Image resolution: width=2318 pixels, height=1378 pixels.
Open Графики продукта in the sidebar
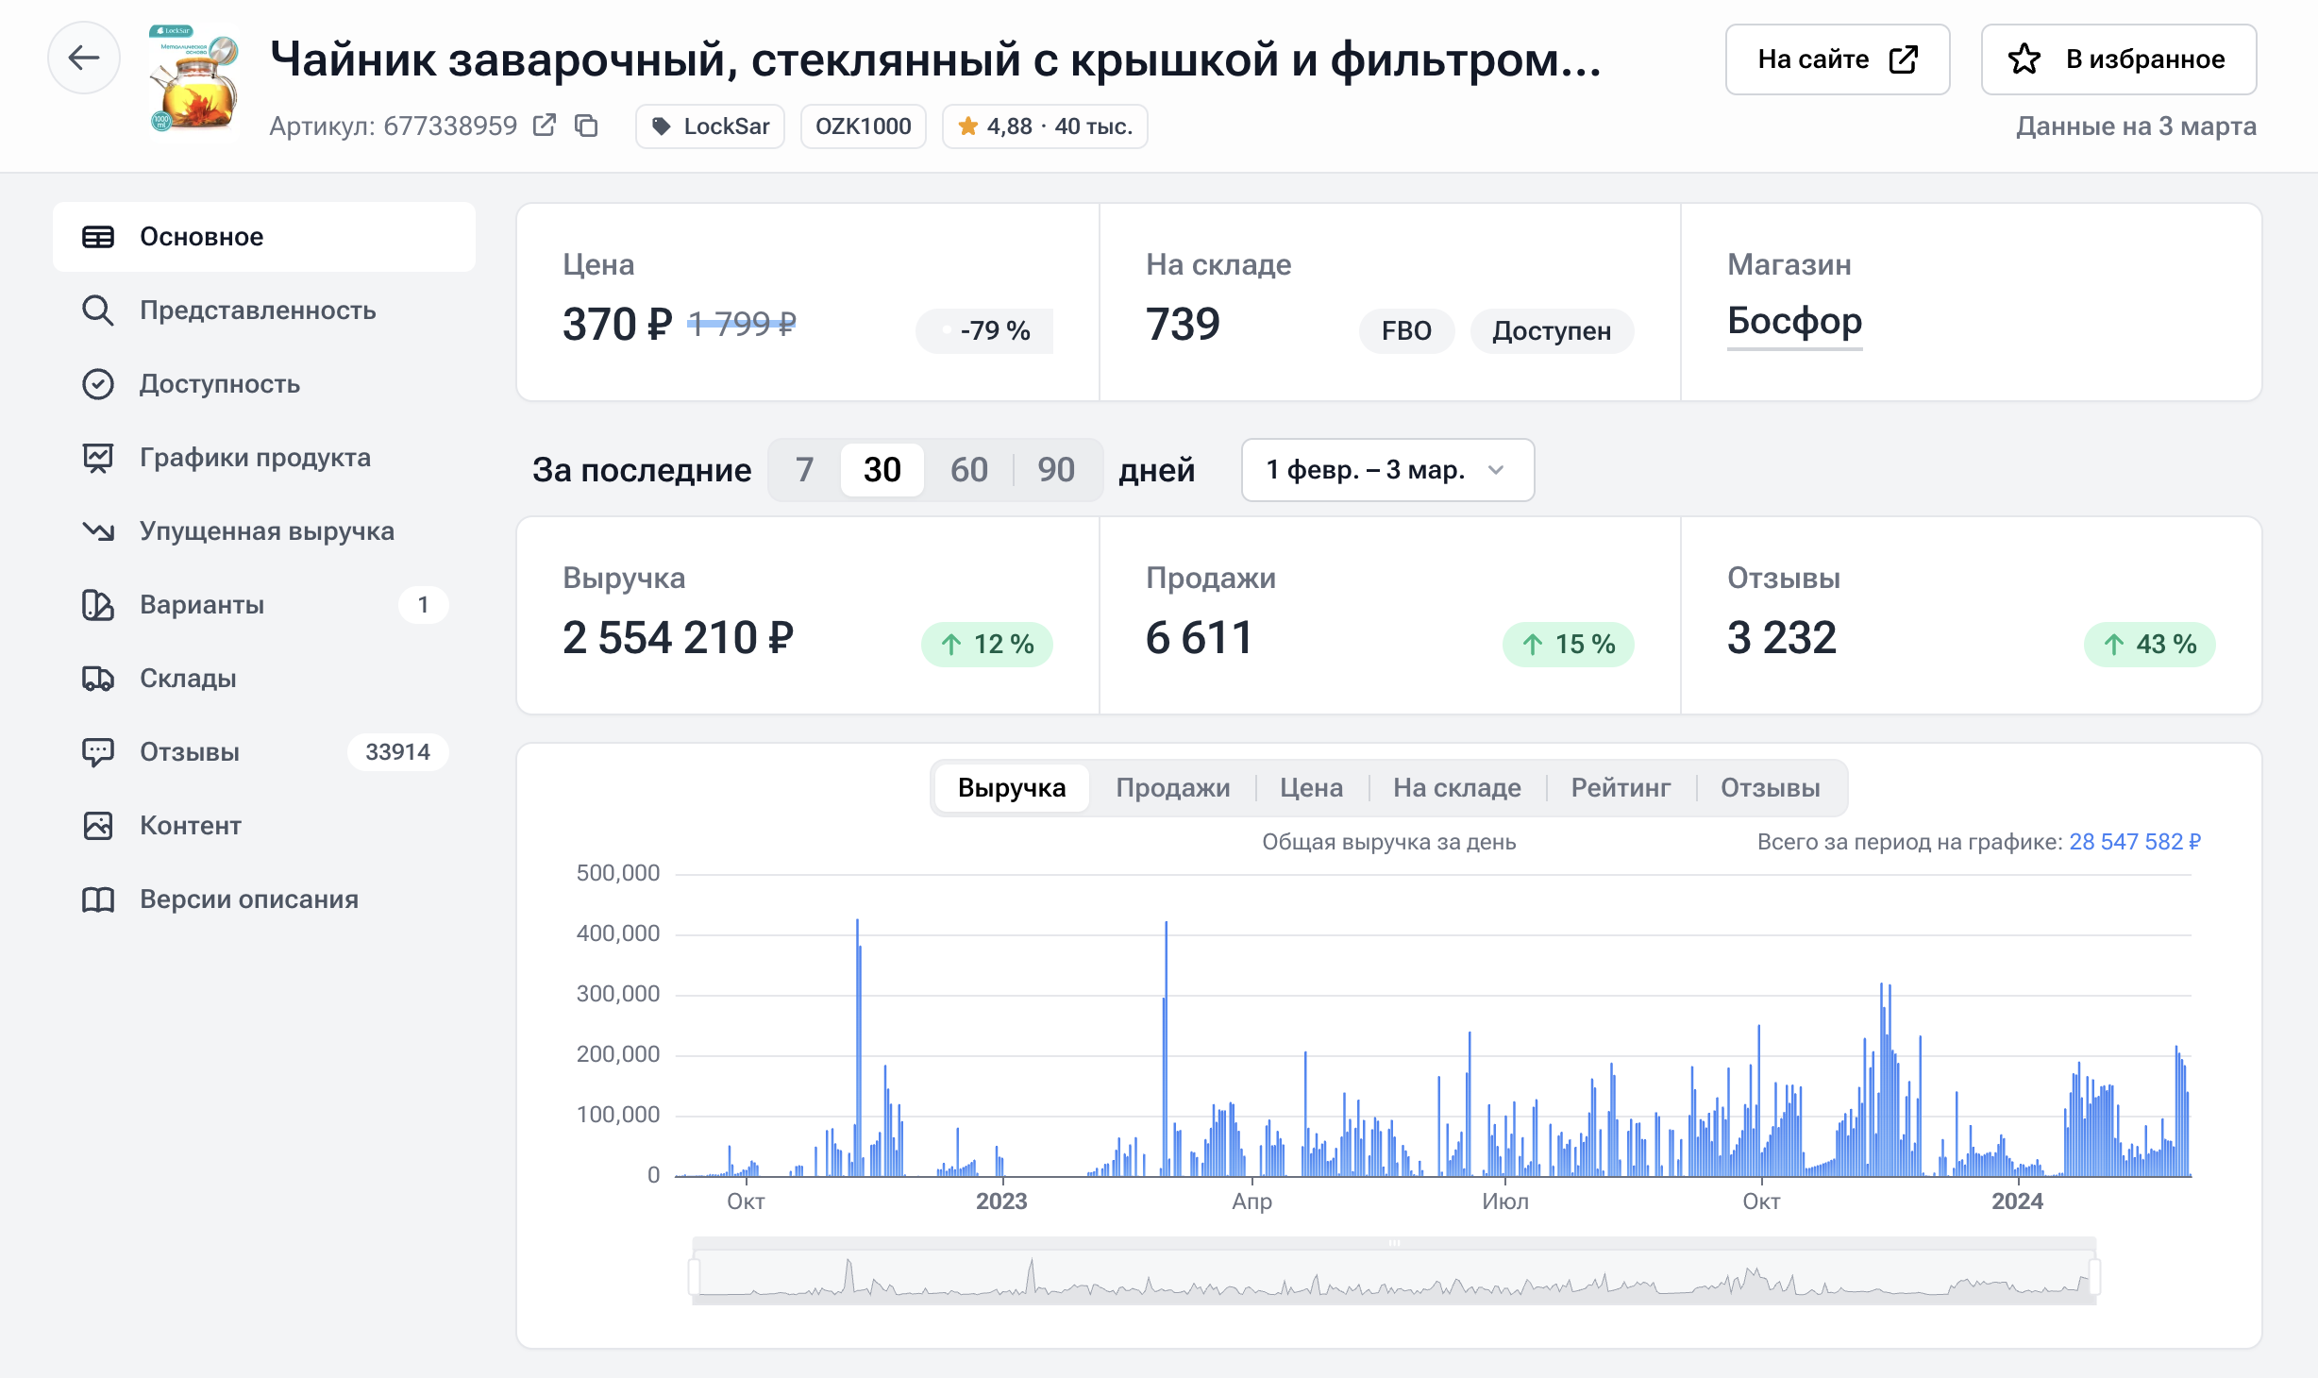tap(264, 458)
